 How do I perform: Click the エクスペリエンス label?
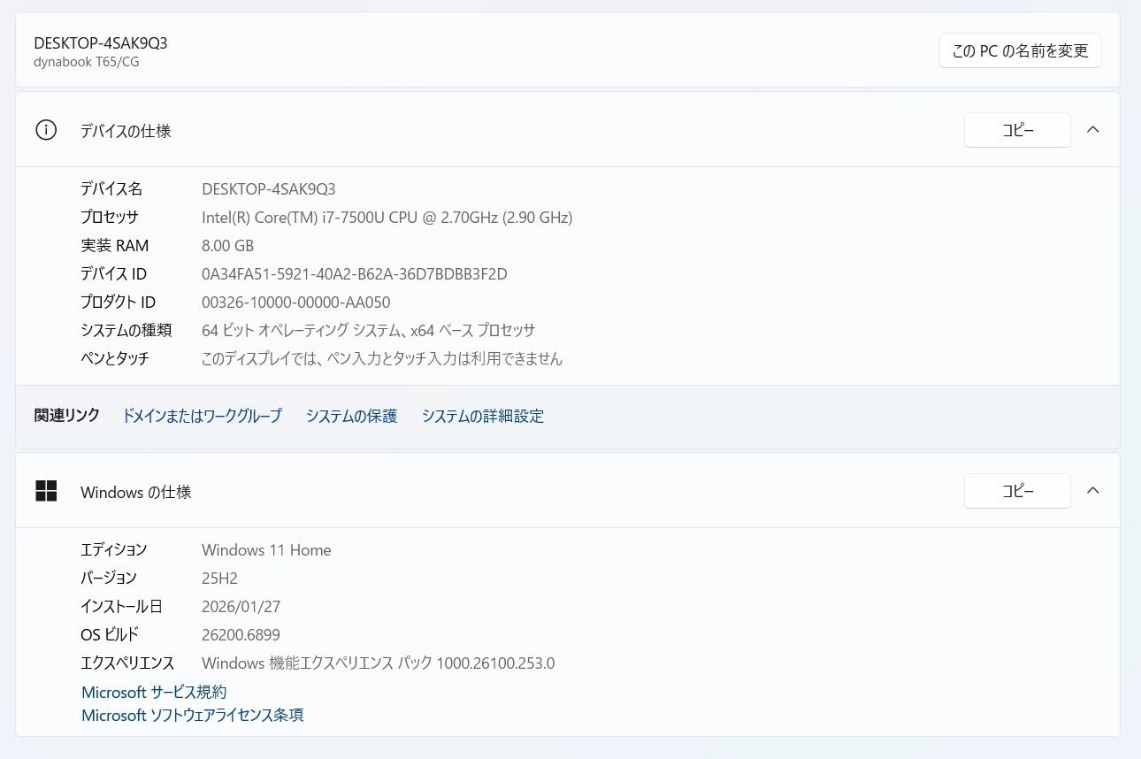tap(128, 663)
